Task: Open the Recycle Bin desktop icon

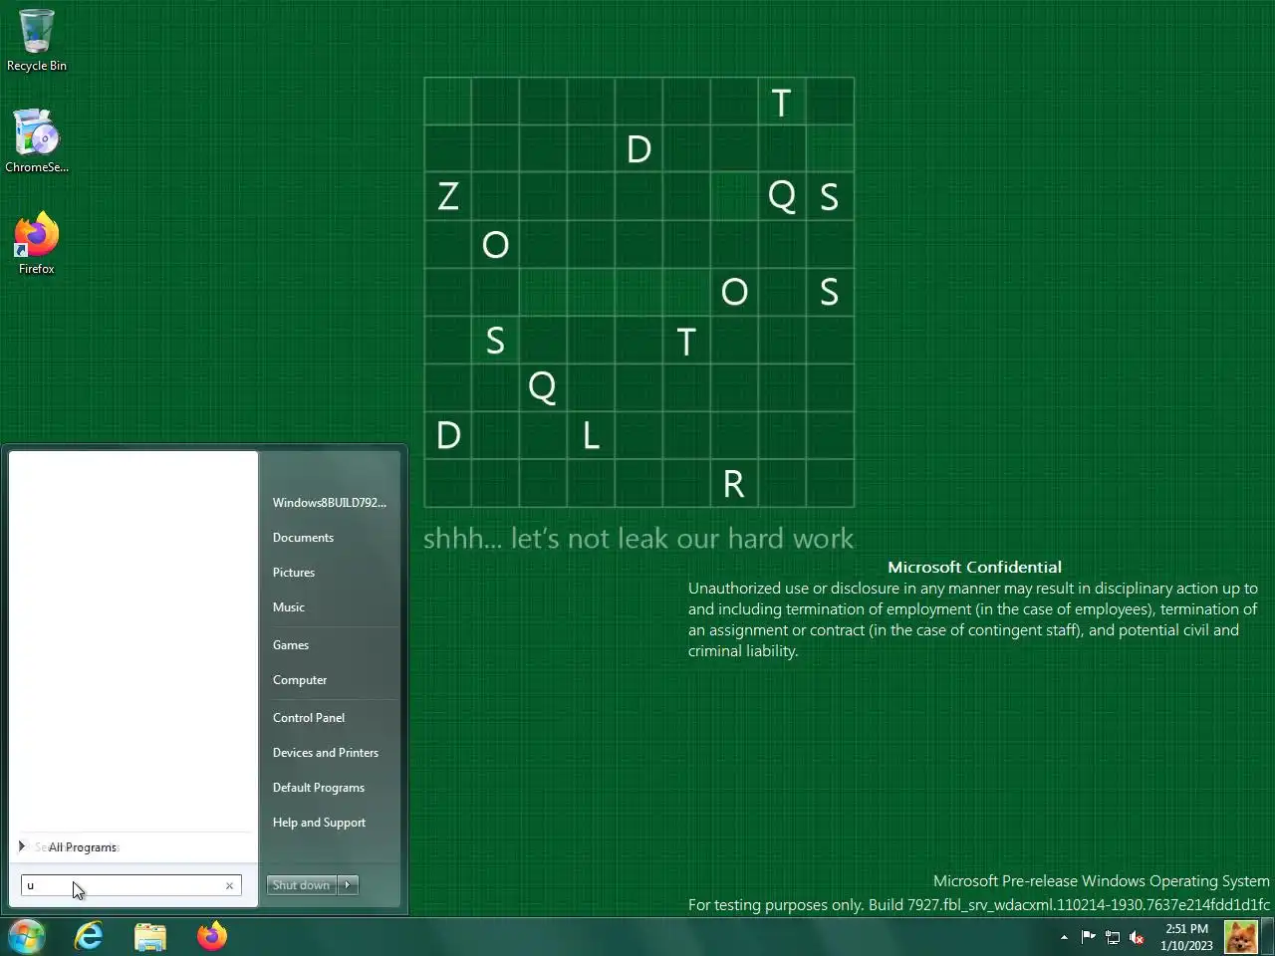Action: [x=36, y=41]
